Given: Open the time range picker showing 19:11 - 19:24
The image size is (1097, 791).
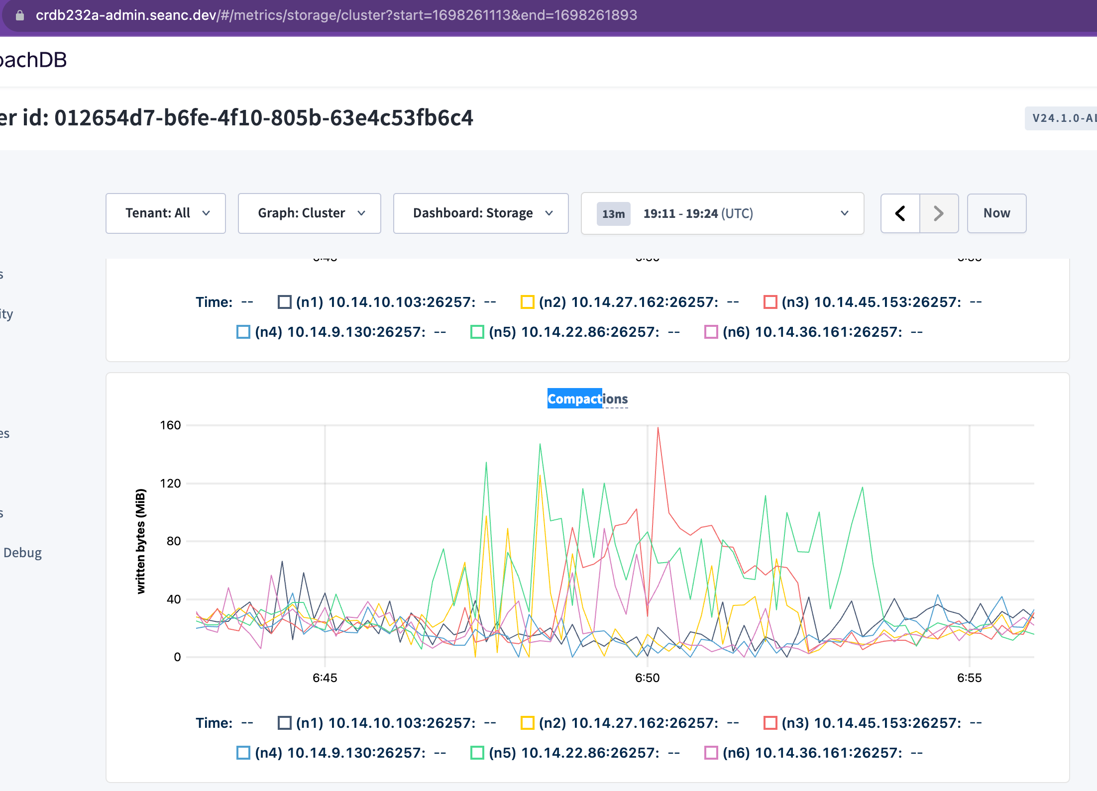Looking at the screenshot, I should click(x=722, y=213).
